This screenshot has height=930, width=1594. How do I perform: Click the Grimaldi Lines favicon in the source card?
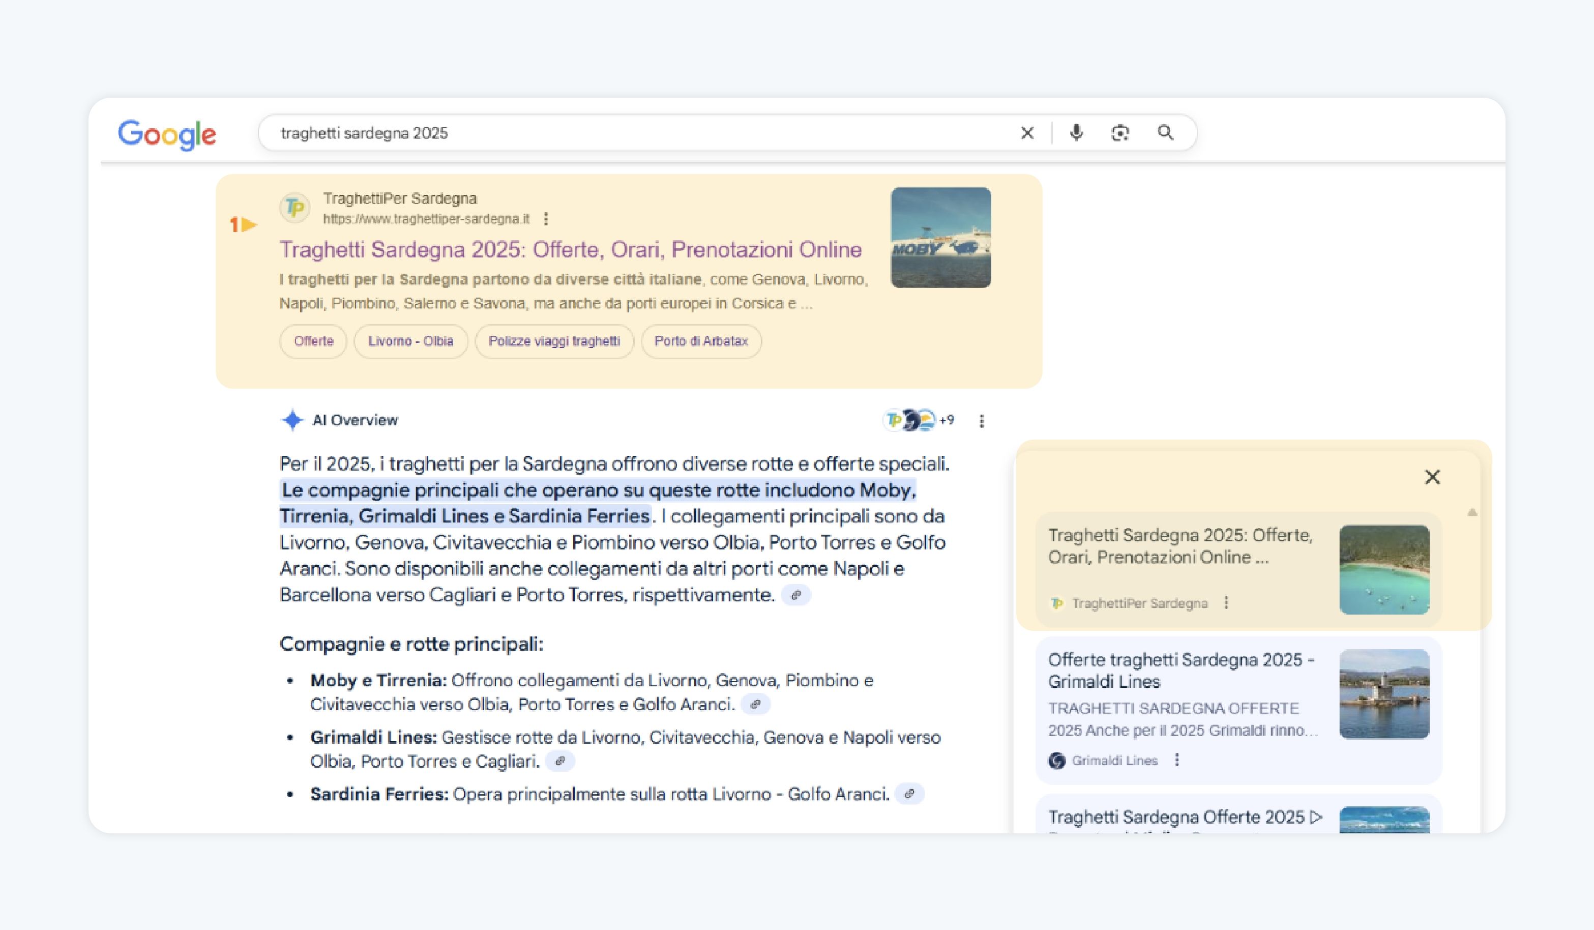pos(1057,761)
